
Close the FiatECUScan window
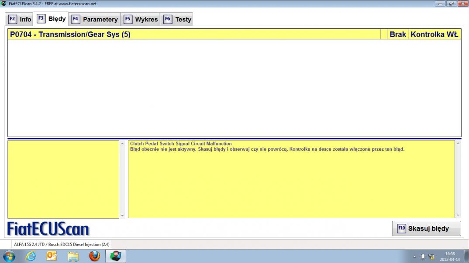coord(462,3)
